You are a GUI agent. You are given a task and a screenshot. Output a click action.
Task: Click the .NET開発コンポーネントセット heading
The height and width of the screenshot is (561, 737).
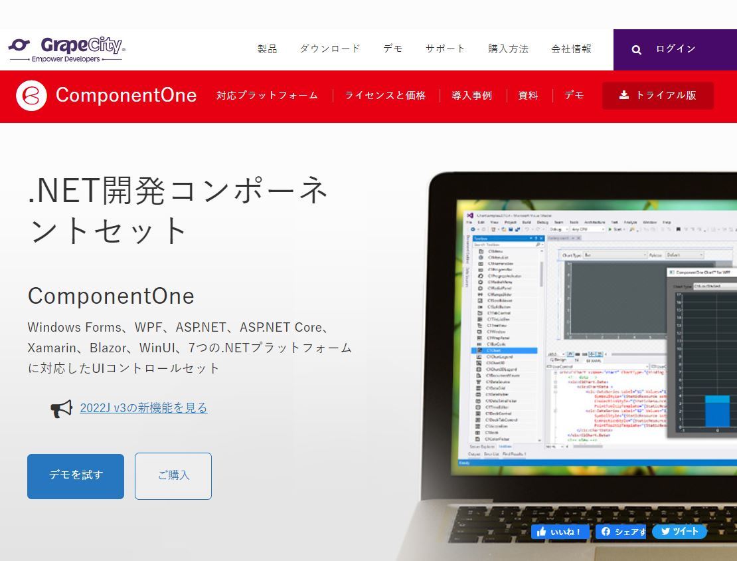tap(179, 210)
